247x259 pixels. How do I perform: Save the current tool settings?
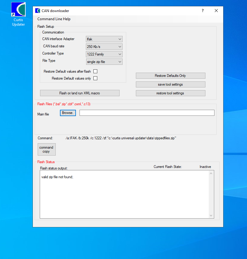170,84
